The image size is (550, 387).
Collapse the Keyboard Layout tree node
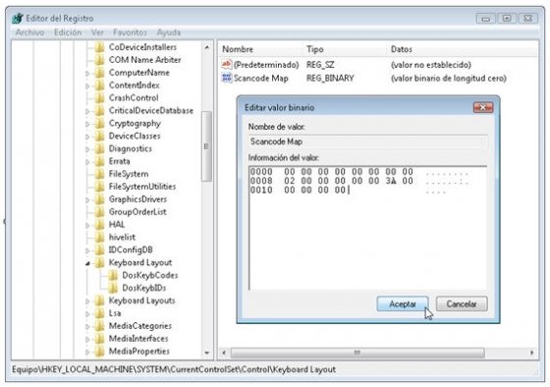(x=87, y=263)
